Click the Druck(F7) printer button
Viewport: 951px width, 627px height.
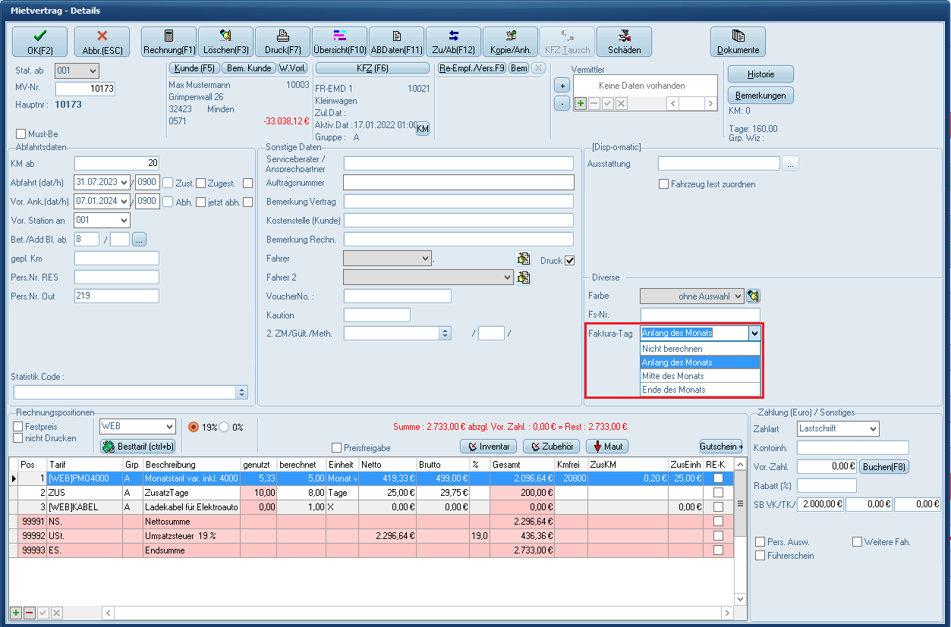(x=282, y=42)
